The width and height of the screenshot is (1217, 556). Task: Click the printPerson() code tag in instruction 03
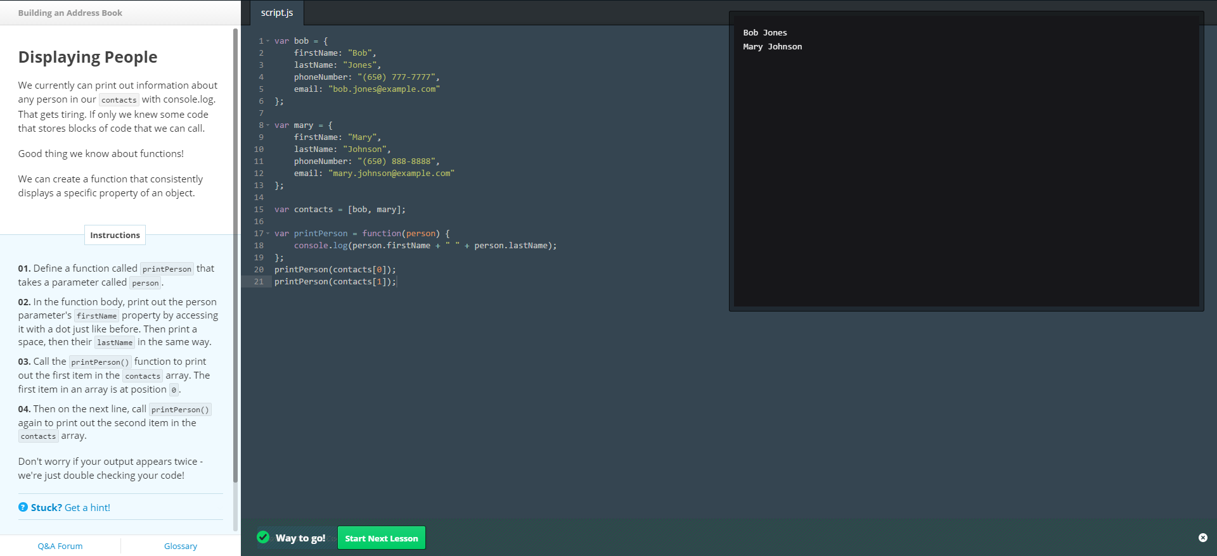pyautogui.click(x=100, y=362)
